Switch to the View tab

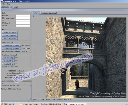click(x=15, y=7)
